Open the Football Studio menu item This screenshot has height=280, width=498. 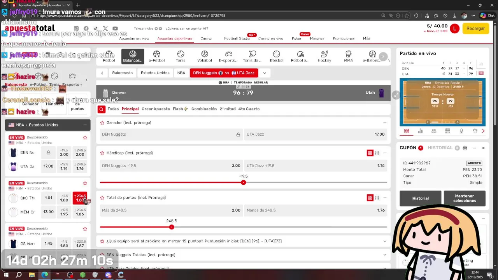(x=237, y=38)
